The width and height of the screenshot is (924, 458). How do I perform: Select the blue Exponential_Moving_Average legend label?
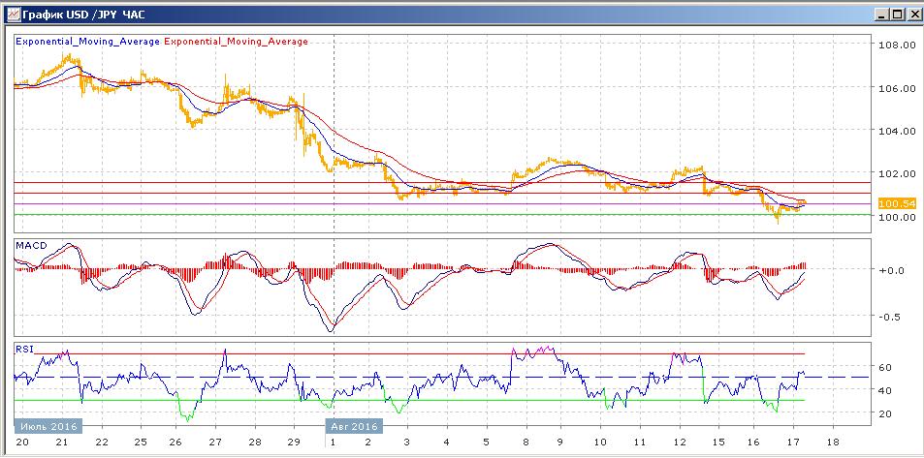point(88,42)
